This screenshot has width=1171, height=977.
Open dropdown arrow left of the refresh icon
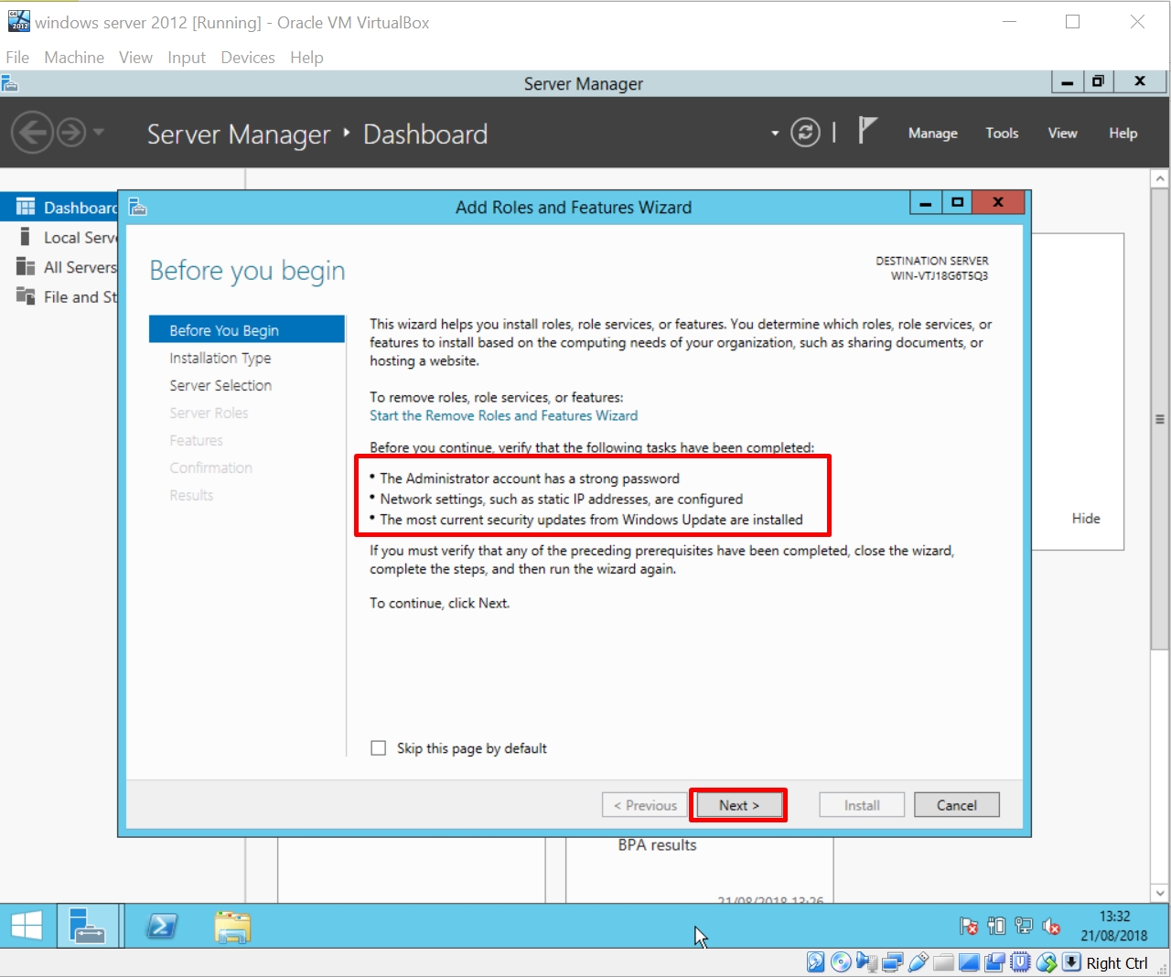775,133
